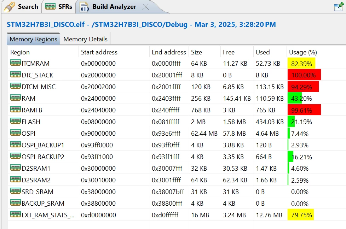Click the 12.76 MB used cell
The image size is (346, 229).
pyautogui.click(x=269, y=215)
